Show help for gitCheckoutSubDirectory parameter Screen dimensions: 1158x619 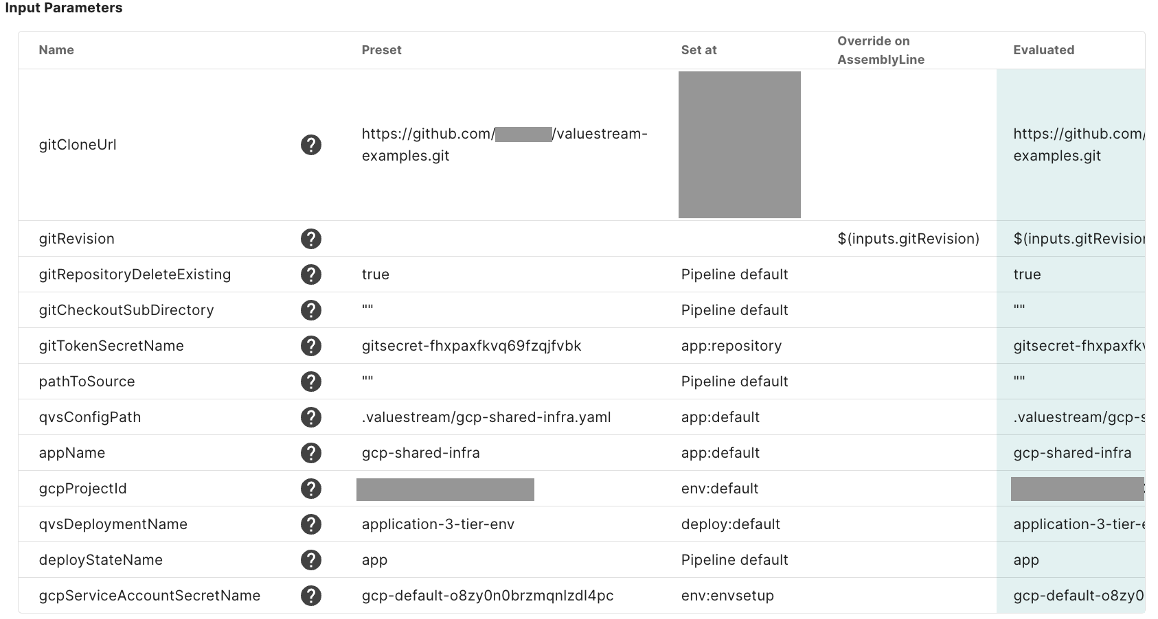point(311,310)
